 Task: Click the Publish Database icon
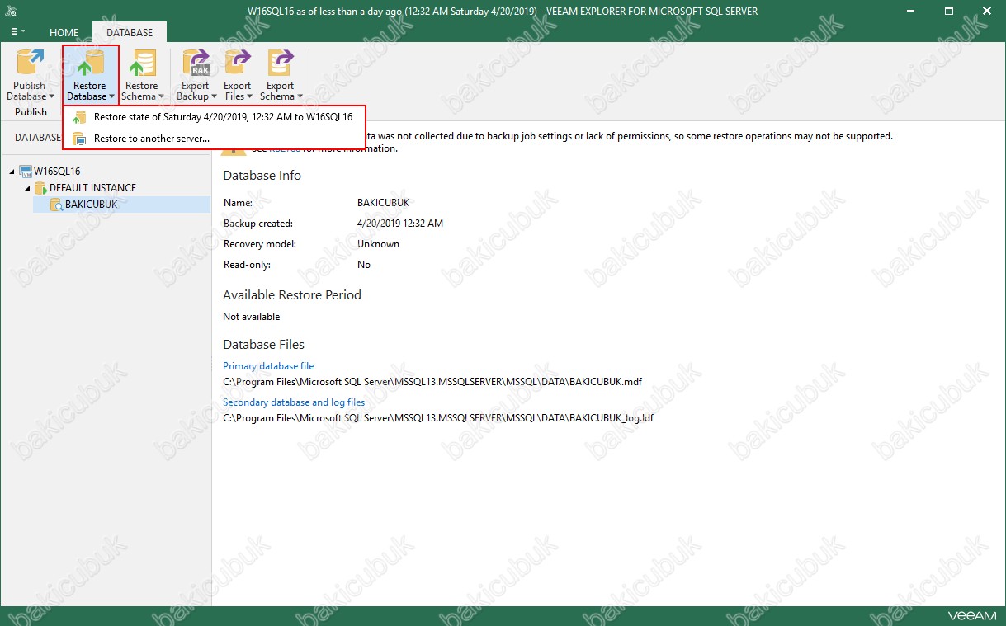(x=31, y=64)
